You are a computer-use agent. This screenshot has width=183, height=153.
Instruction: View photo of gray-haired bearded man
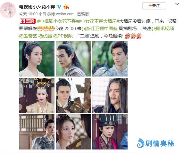click(x=110, y=95)
